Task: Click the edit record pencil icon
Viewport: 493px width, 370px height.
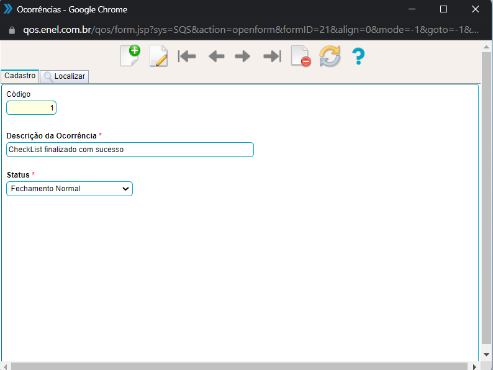Action: click(158, 56)
